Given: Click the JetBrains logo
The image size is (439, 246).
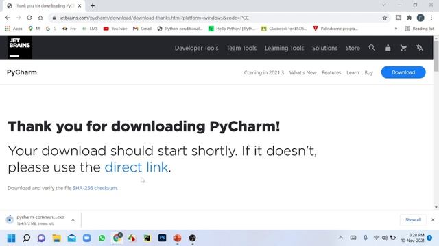Looking at the screenshot, I should (20, 47).
